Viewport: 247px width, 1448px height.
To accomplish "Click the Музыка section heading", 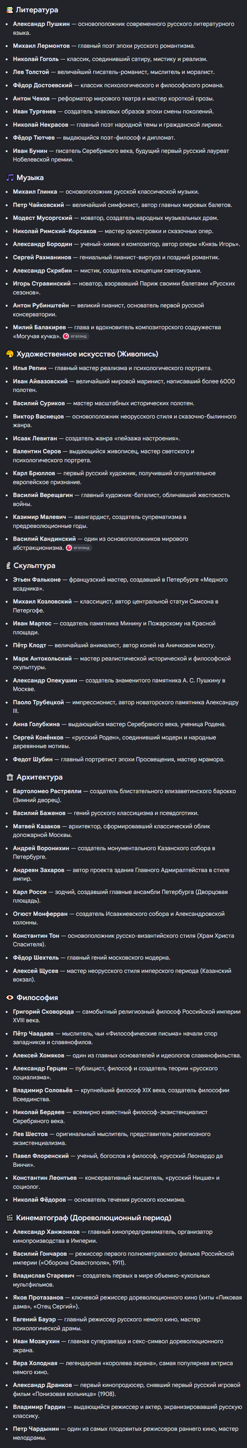I will 30,178.
